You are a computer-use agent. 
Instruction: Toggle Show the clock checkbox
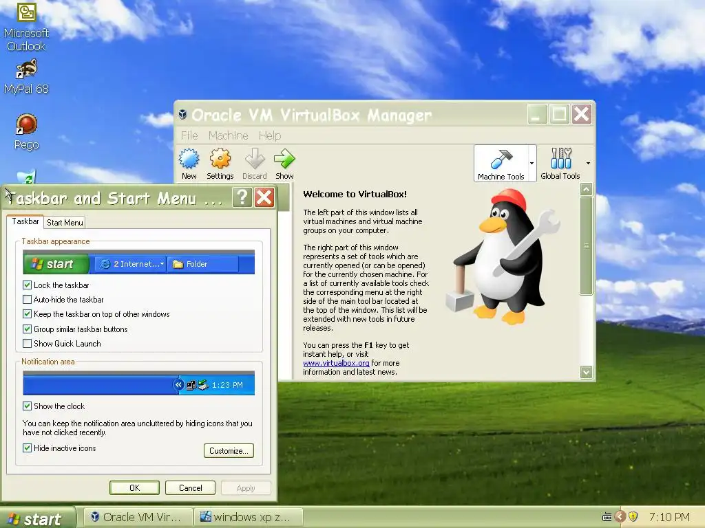[27, 406]
